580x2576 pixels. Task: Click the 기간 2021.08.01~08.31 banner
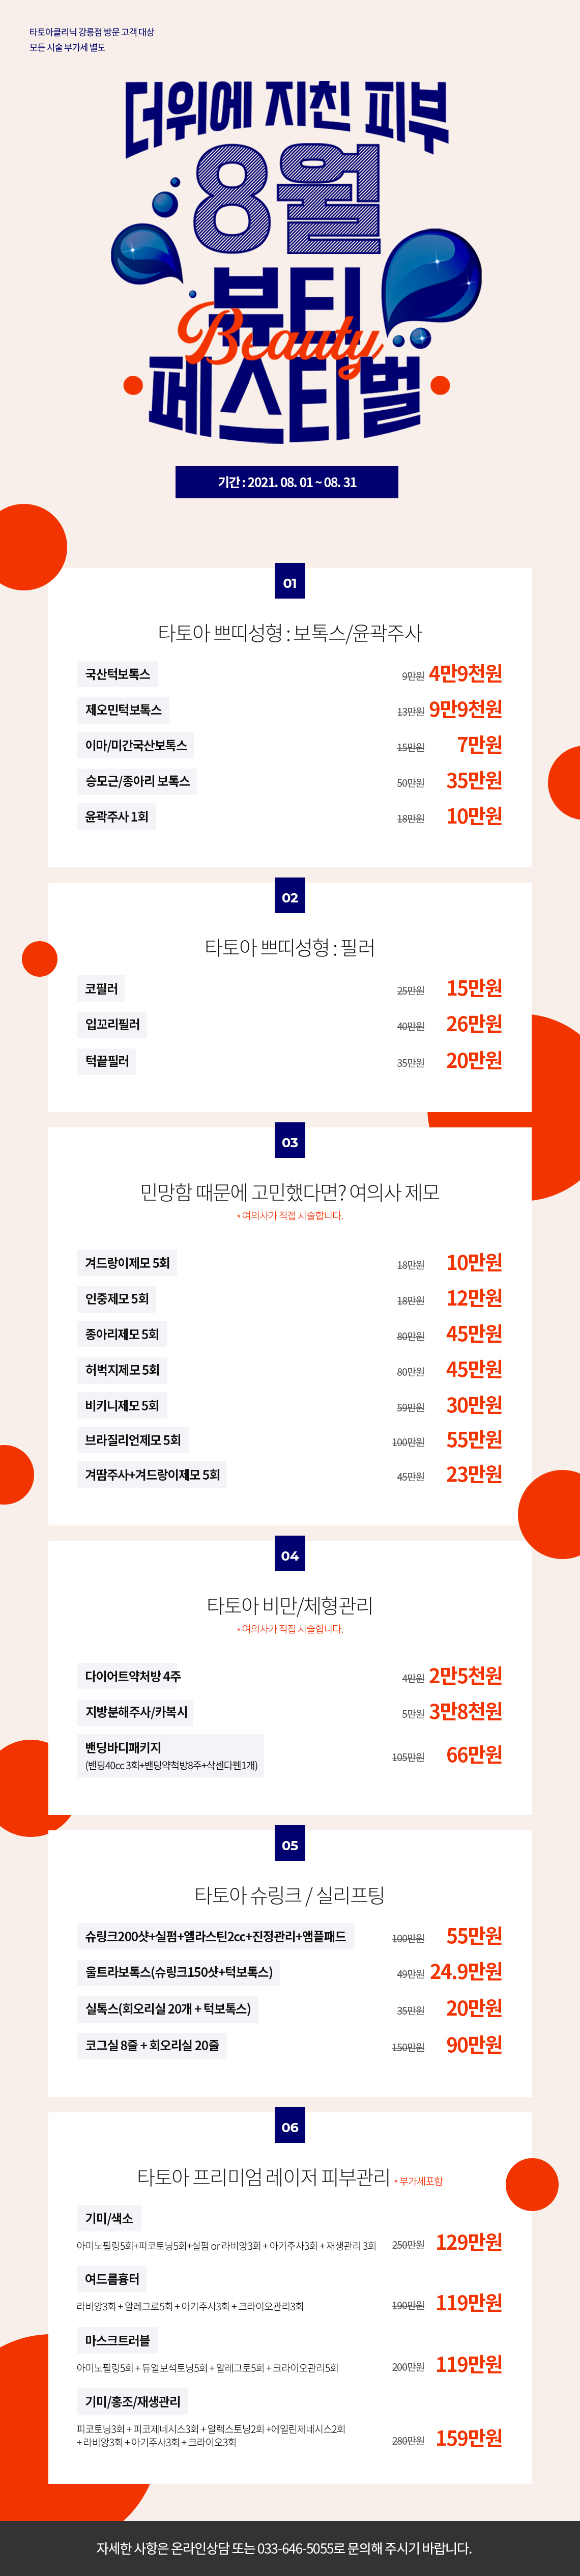(x=287, y=482)
